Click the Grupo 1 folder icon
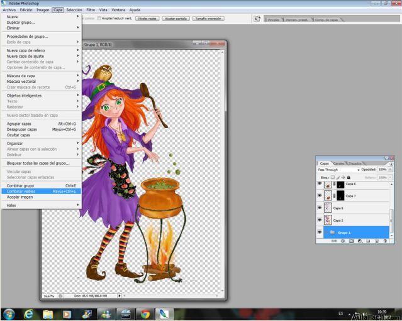This screenshot has height=321, width=402. (x=333, y=232)
